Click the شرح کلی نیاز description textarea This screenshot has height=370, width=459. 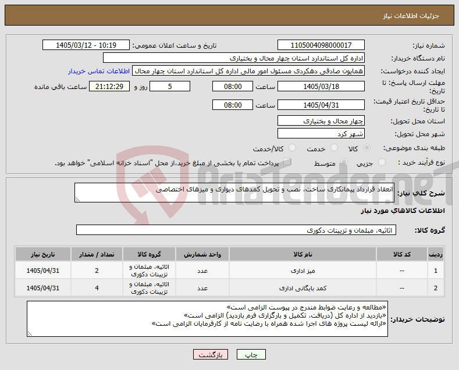click(x=234, y=193)
